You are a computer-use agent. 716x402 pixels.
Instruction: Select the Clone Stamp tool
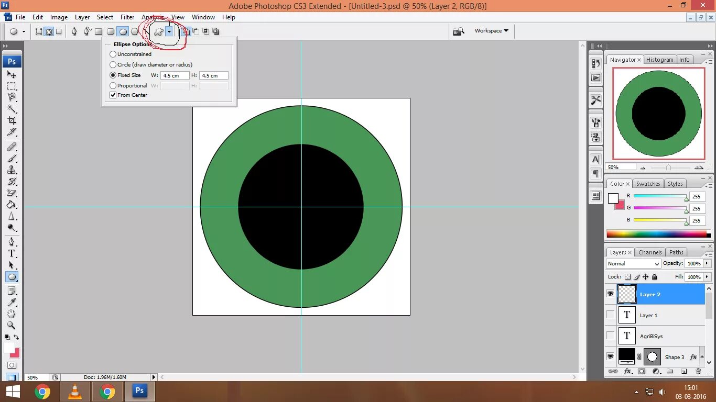[12, 170]
